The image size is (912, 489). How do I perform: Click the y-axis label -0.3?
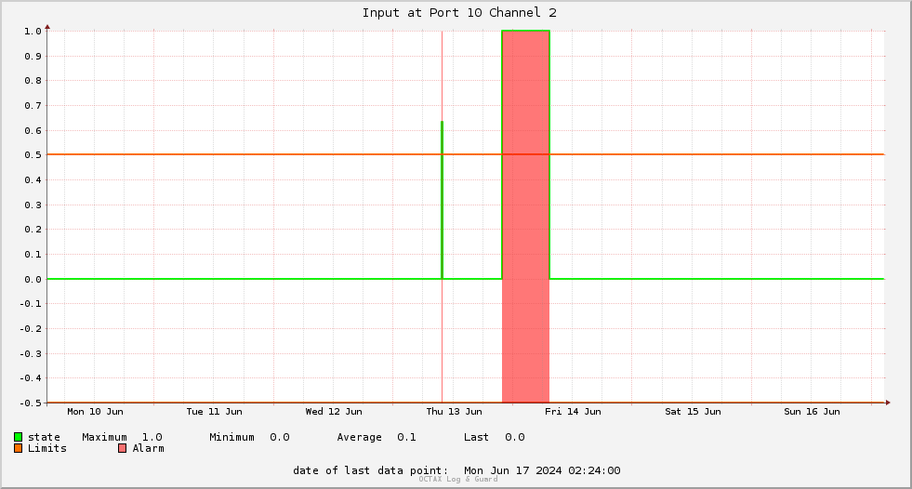(31, 353)
